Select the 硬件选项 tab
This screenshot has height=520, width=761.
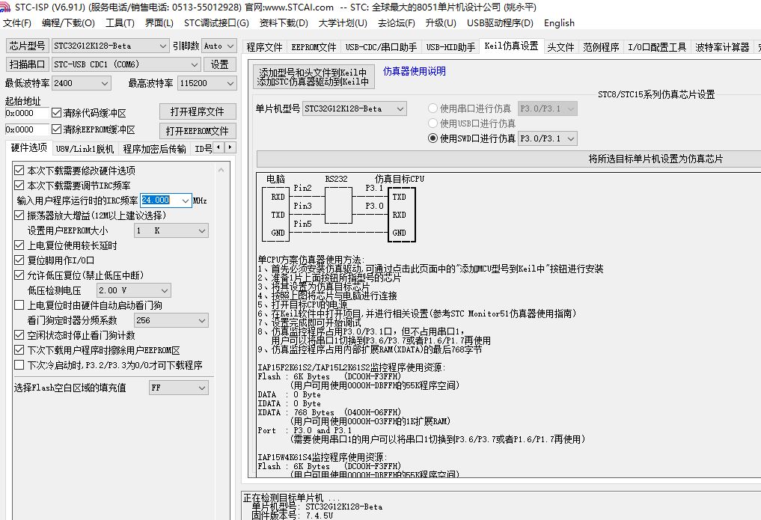pyautogui.click(x=28, y=147)
